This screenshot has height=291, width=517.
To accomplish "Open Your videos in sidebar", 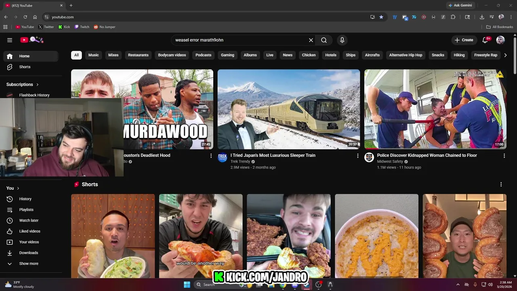I will [31, 242].
